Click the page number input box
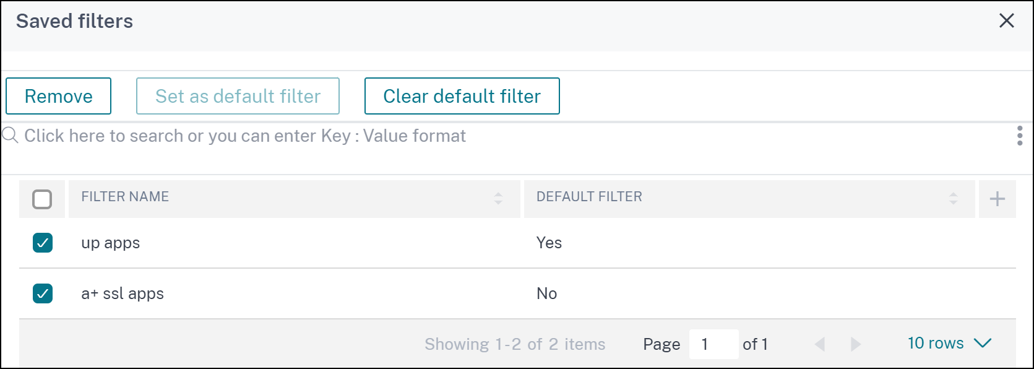1034x369 pixels. (713, 344)
